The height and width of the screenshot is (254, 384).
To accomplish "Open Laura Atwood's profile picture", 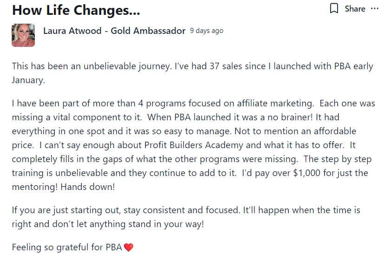I will coord(23,35).
